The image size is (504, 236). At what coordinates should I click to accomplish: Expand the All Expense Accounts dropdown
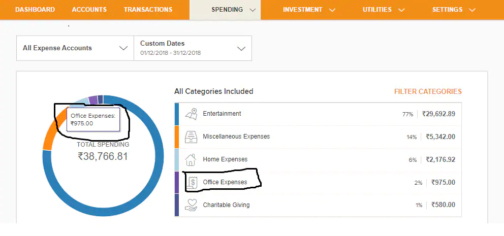[x=75, y=48]
